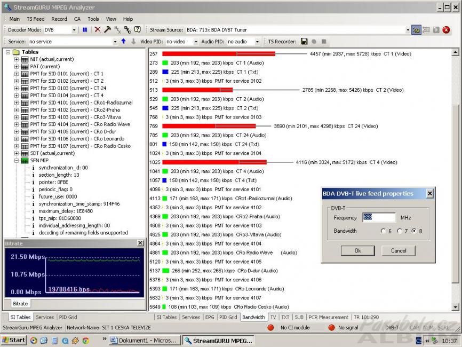
Task: Click the TS Recorder save disk icon
Action: coord(304,42)
